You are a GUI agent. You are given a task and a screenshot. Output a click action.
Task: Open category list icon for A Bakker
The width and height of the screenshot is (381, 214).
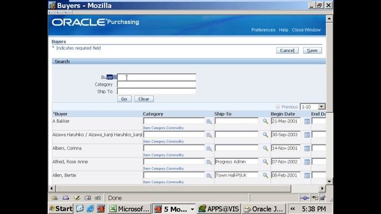pos(209,121)
